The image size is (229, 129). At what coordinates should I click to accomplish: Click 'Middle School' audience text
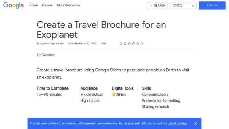tap(92, 94)
